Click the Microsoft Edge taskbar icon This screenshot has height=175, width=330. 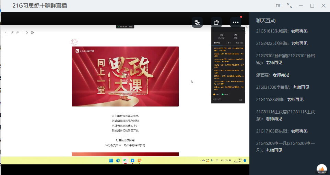pyautogui.click(x=118, y=161)
